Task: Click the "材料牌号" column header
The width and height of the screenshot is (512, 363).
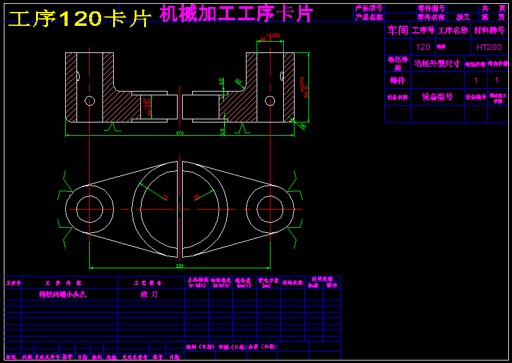Action: [489, 30]
